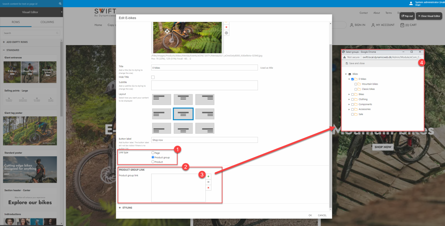Click the red remove image icon
Screen dimensions: 445x226
point(226,27)
